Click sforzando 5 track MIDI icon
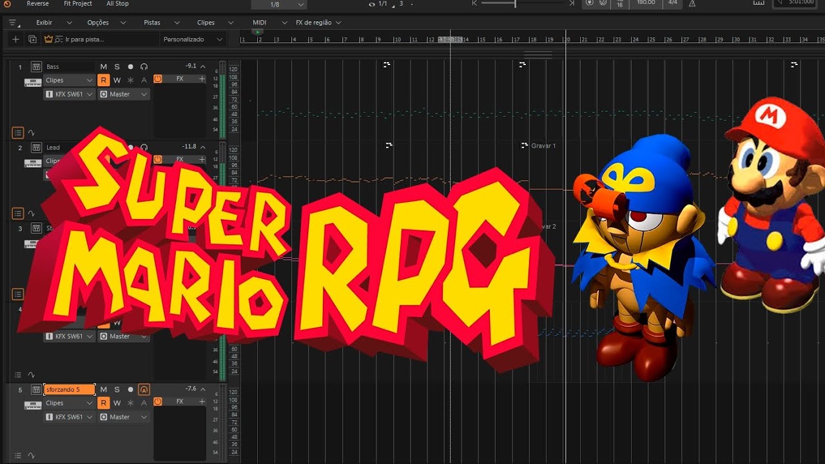 36,389
